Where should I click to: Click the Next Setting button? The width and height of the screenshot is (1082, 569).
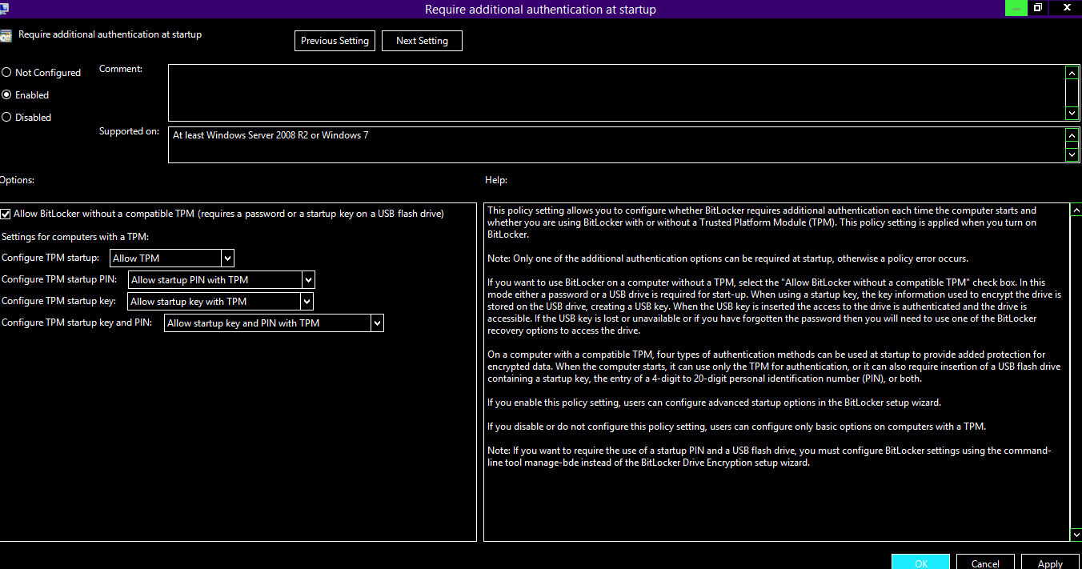[422, 41]
